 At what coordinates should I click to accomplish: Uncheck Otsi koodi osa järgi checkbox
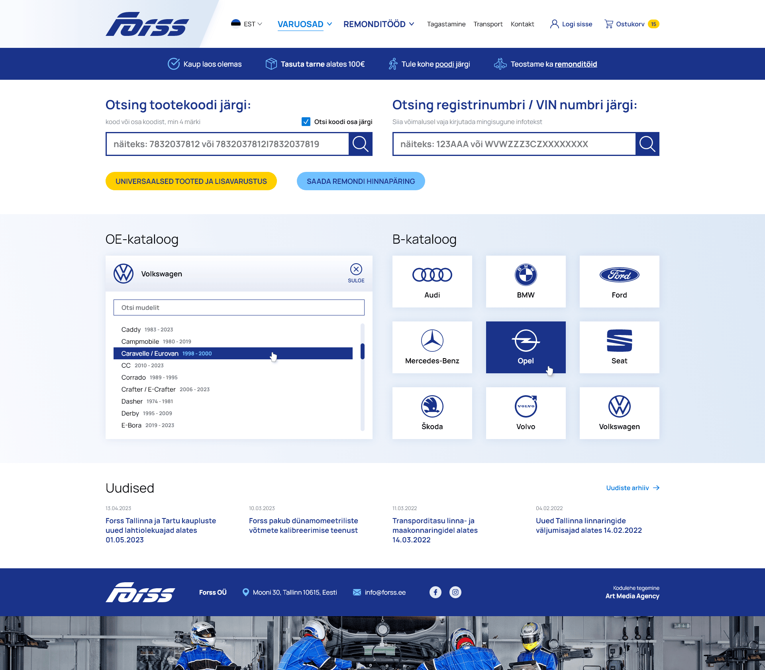click(x=306, y=122)
